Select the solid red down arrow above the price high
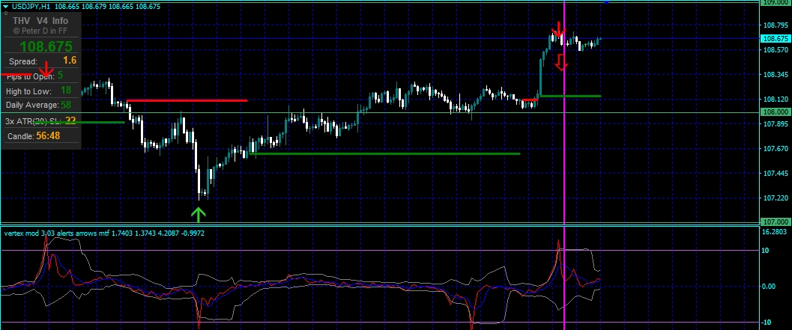Image resolution: width=792 pixels, height=330 pixels. 558,30
